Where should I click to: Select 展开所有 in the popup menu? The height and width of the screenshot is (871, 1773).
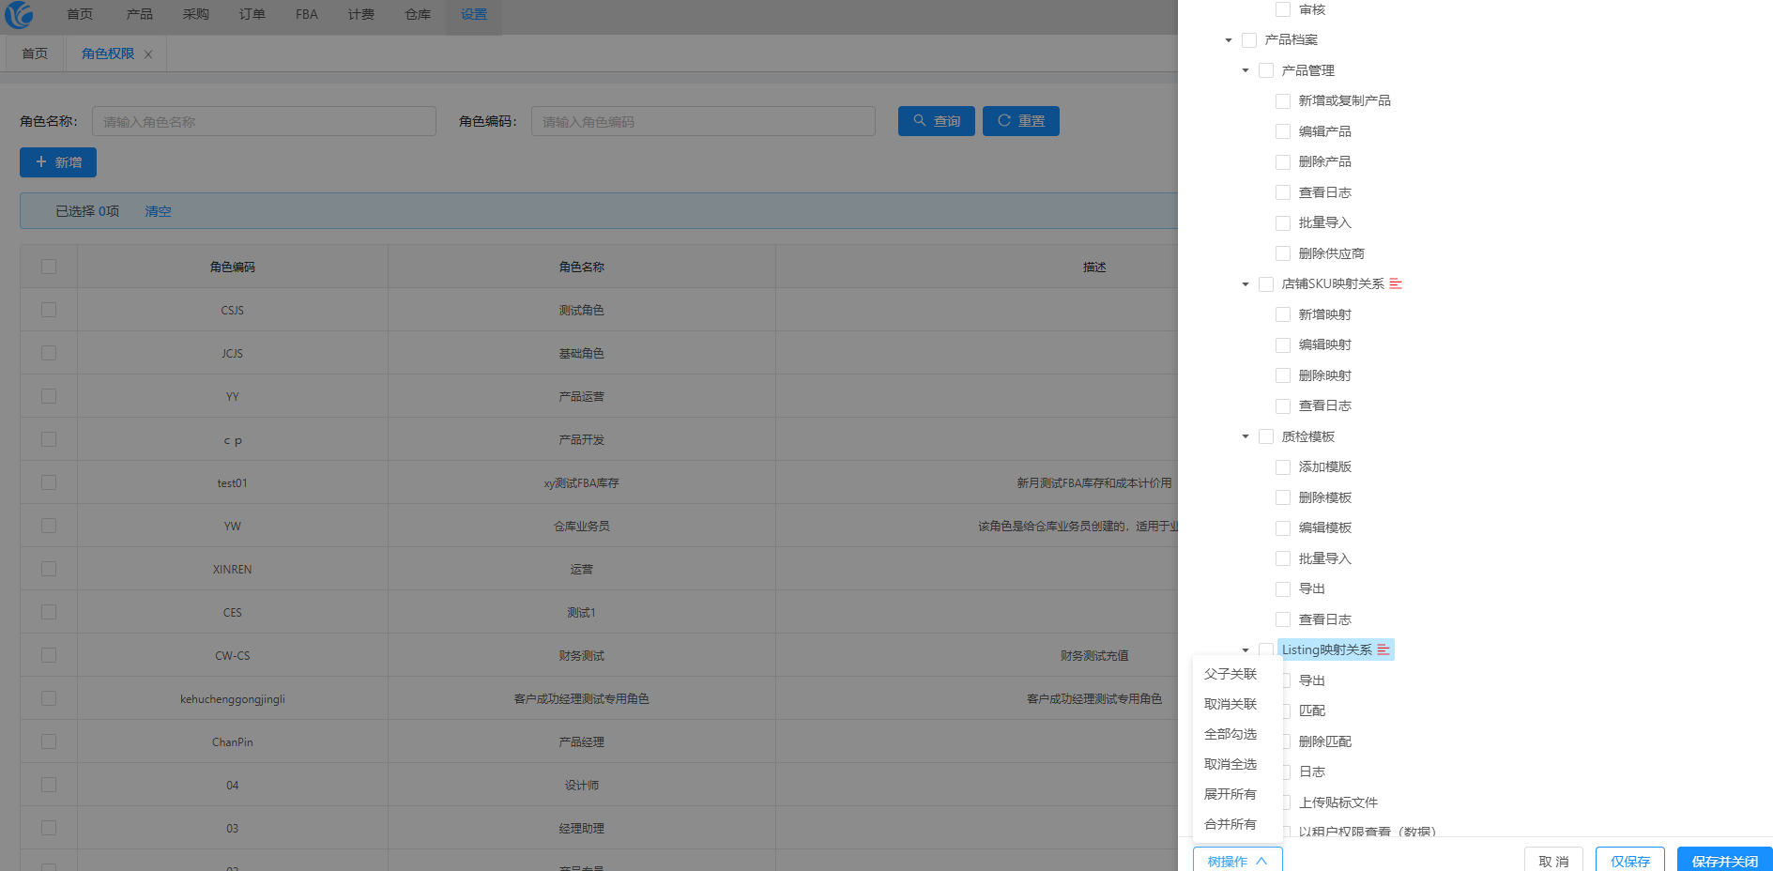(1230, 794)
